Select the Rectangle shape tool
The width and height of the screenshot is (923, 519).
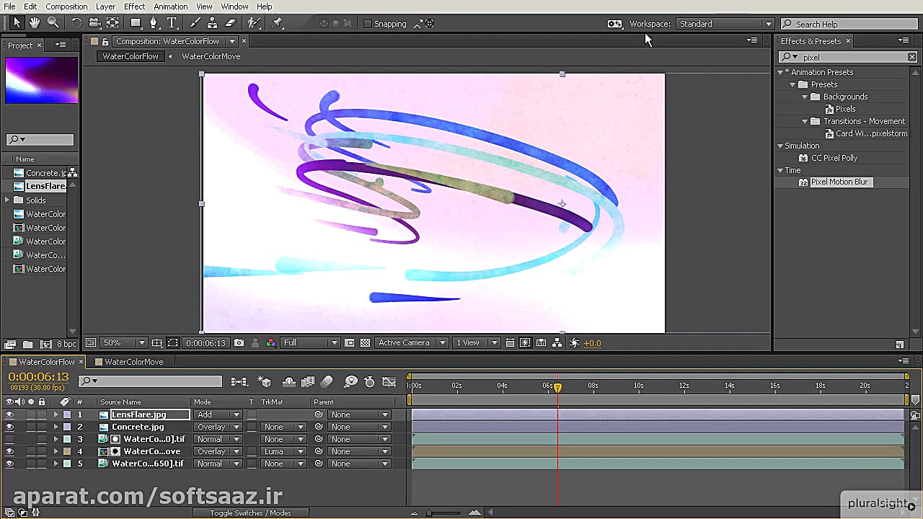click(x=136, y=23)
